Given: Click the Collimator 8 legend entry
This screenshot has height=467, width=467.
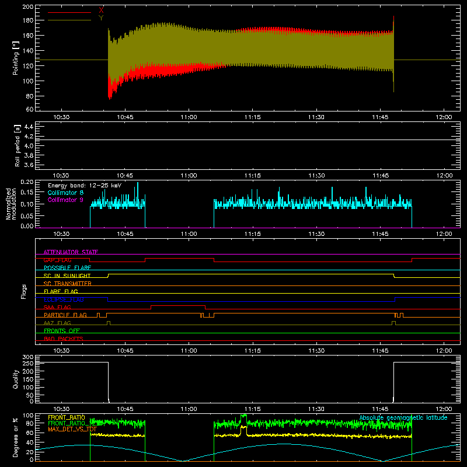Looking at the screenshot, I should click(65, 193).
